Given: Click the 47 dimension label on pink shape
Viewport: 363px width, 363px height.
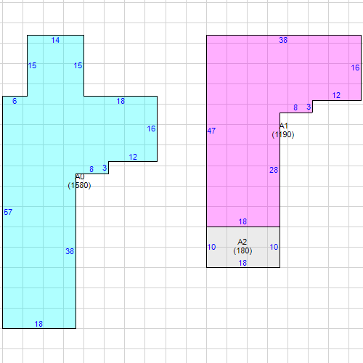Looking at the screenshot, I should pos(211,131).
